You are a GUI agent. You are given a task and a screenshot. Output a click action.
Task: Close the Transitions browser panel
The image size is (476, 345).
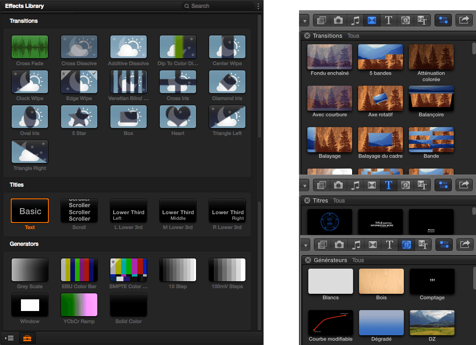pyautogui.click(x=307, y=36)
